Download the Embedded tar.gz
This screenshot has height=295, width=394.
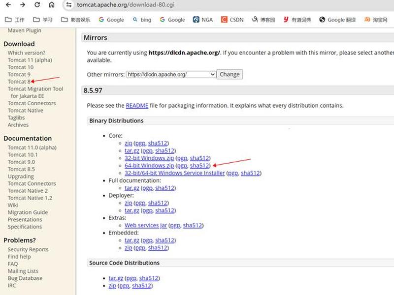132,240
